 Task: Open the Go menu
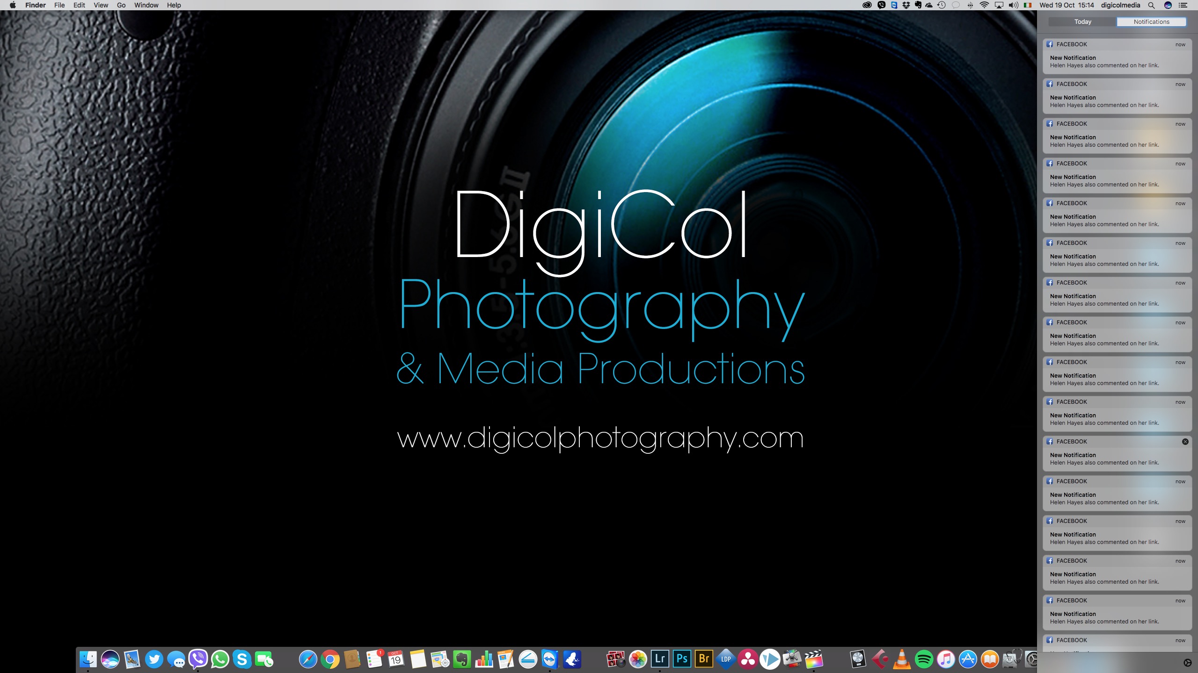click(x=121, y=5)
